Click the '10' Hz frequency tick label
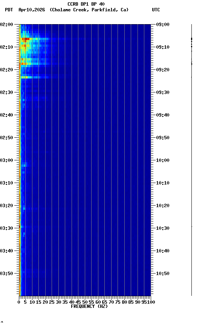The width and height of the screenshot is (208, 326). tap(32, 302)
